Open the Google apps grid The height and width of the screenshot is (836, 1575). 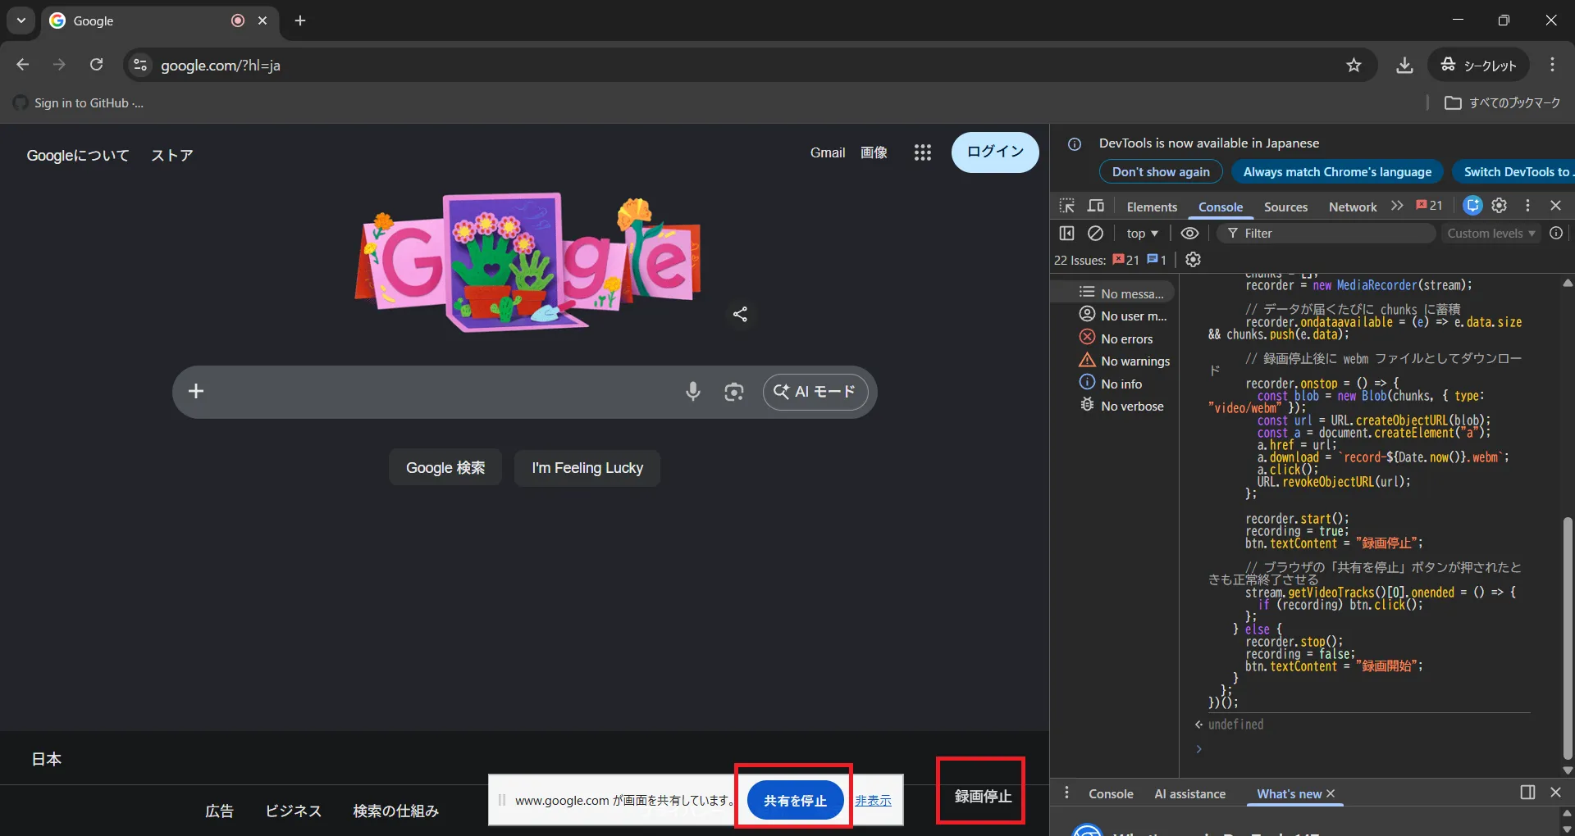click(923, 152)
